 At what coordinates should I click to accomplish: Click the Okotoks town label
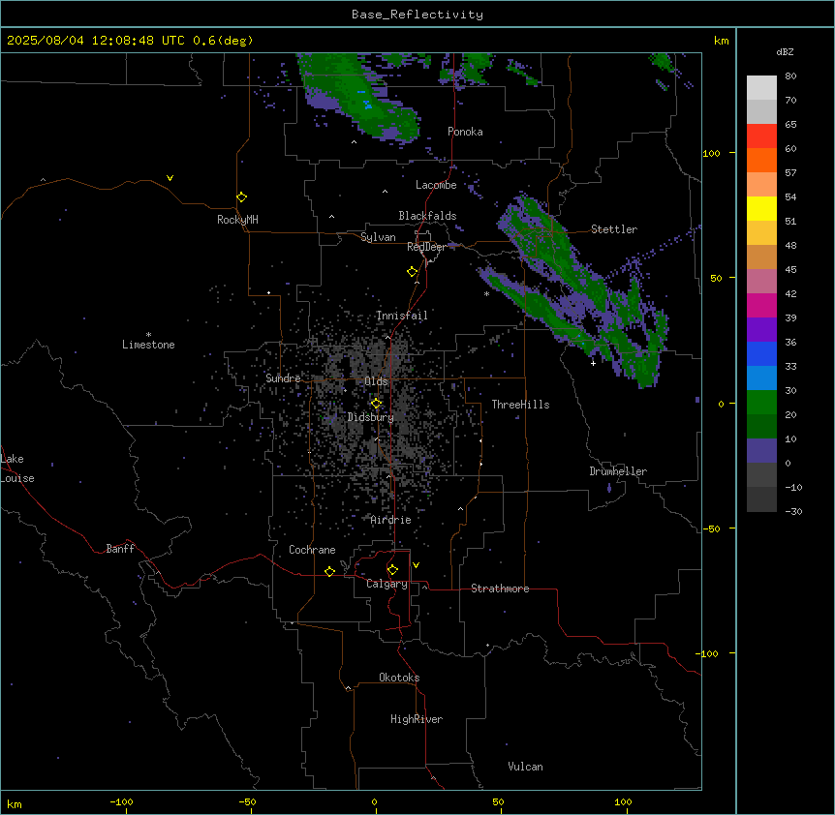(x=399, y=678)
